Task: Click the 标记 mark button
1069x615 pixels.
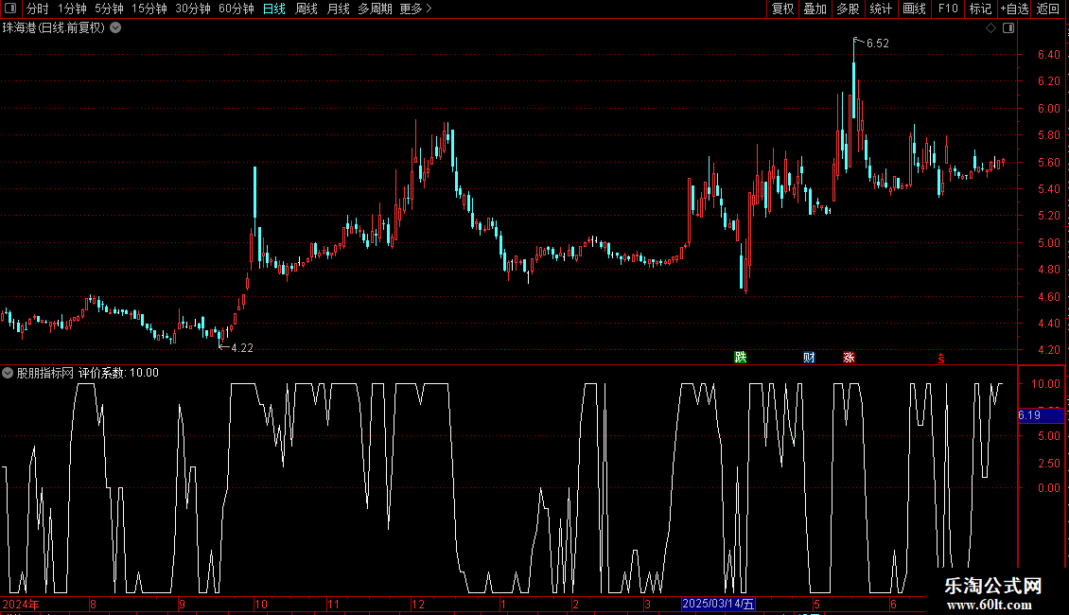Action: coord(980,9)
